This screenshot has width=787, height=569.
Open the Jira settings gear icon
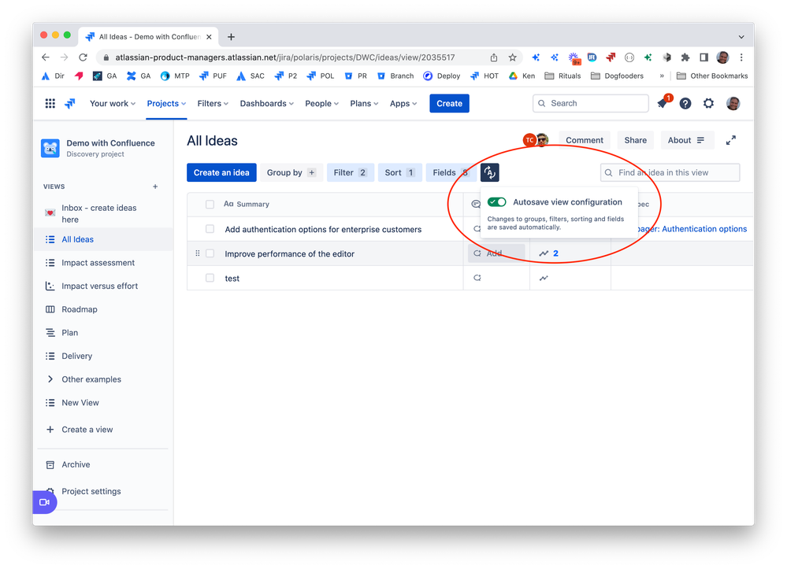pos(708,103)
